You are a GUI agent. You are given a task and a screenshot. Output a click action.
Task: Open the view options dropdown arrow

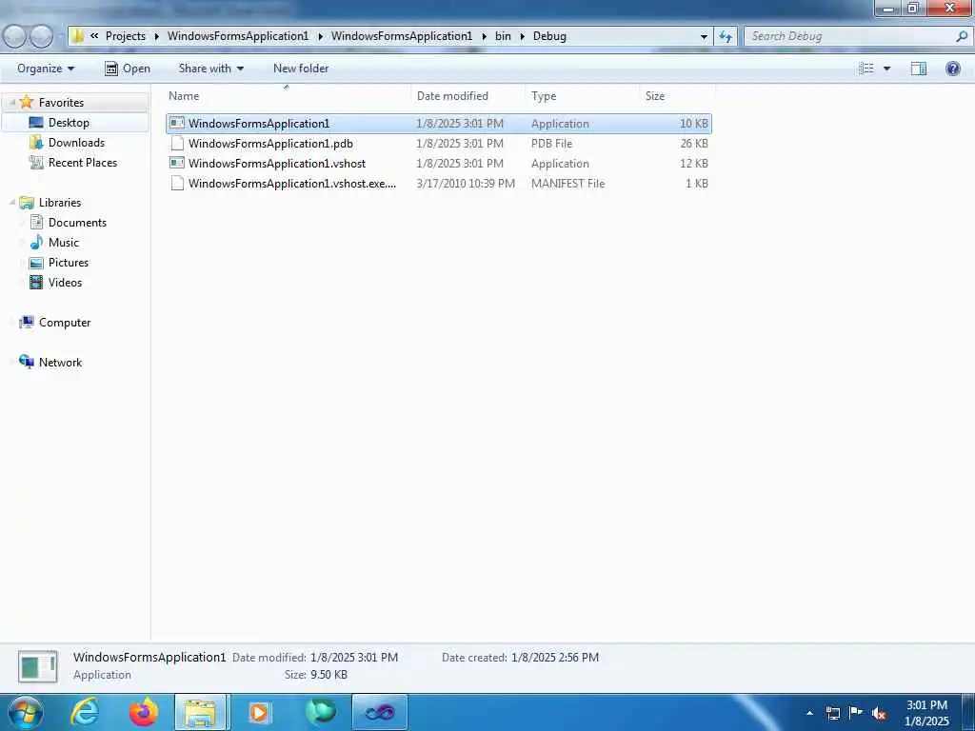pyautogui.click(x=886, y=69)
